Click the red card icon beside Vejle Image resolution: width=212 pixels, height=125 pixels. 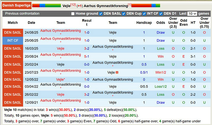click(x=117, y=73)
